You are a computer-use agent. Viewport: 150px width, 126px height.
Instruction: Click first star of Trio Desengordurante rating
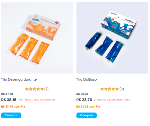[x=27, y=89]
